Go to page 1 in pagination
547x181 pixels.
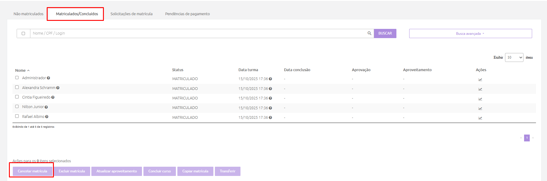(527, 138)
